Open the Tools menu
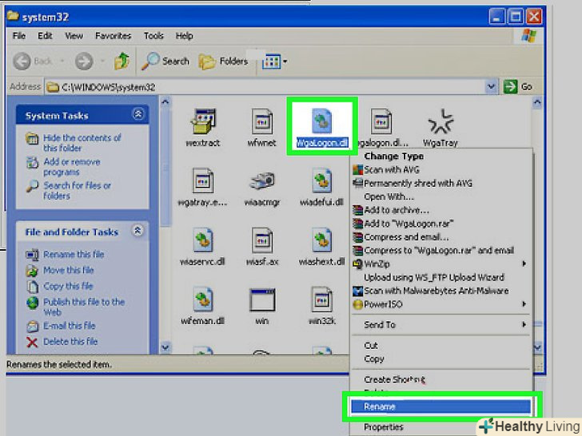The width and height of the screenshot is (582, 436). [x=153, y=36]
